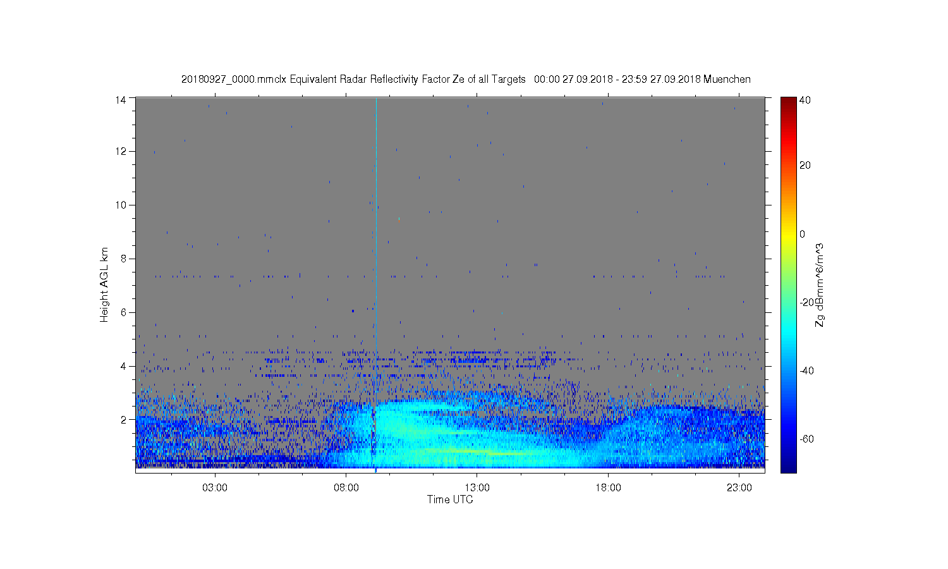Image resolution: width=948 pixels, height=569 pixels.
Task: Click the height tick label '6'
Action: point(124,312)
